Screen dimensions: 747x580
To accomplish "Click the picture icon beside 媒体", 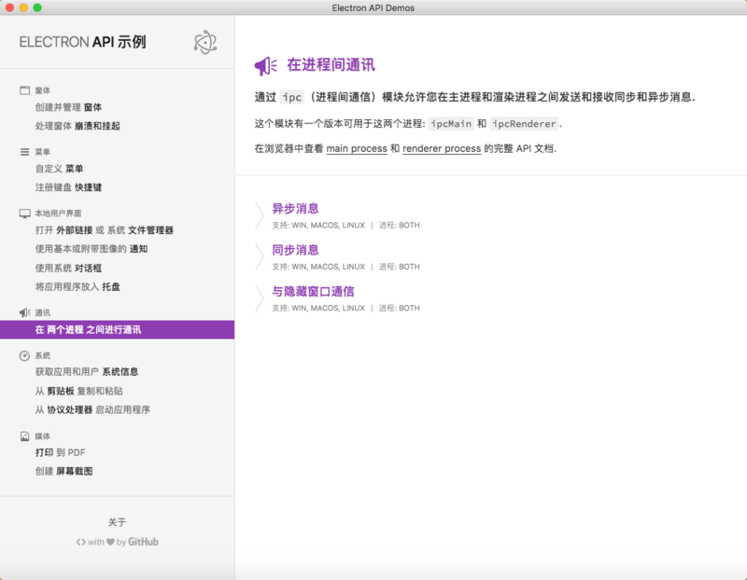I will click(25, 436).
